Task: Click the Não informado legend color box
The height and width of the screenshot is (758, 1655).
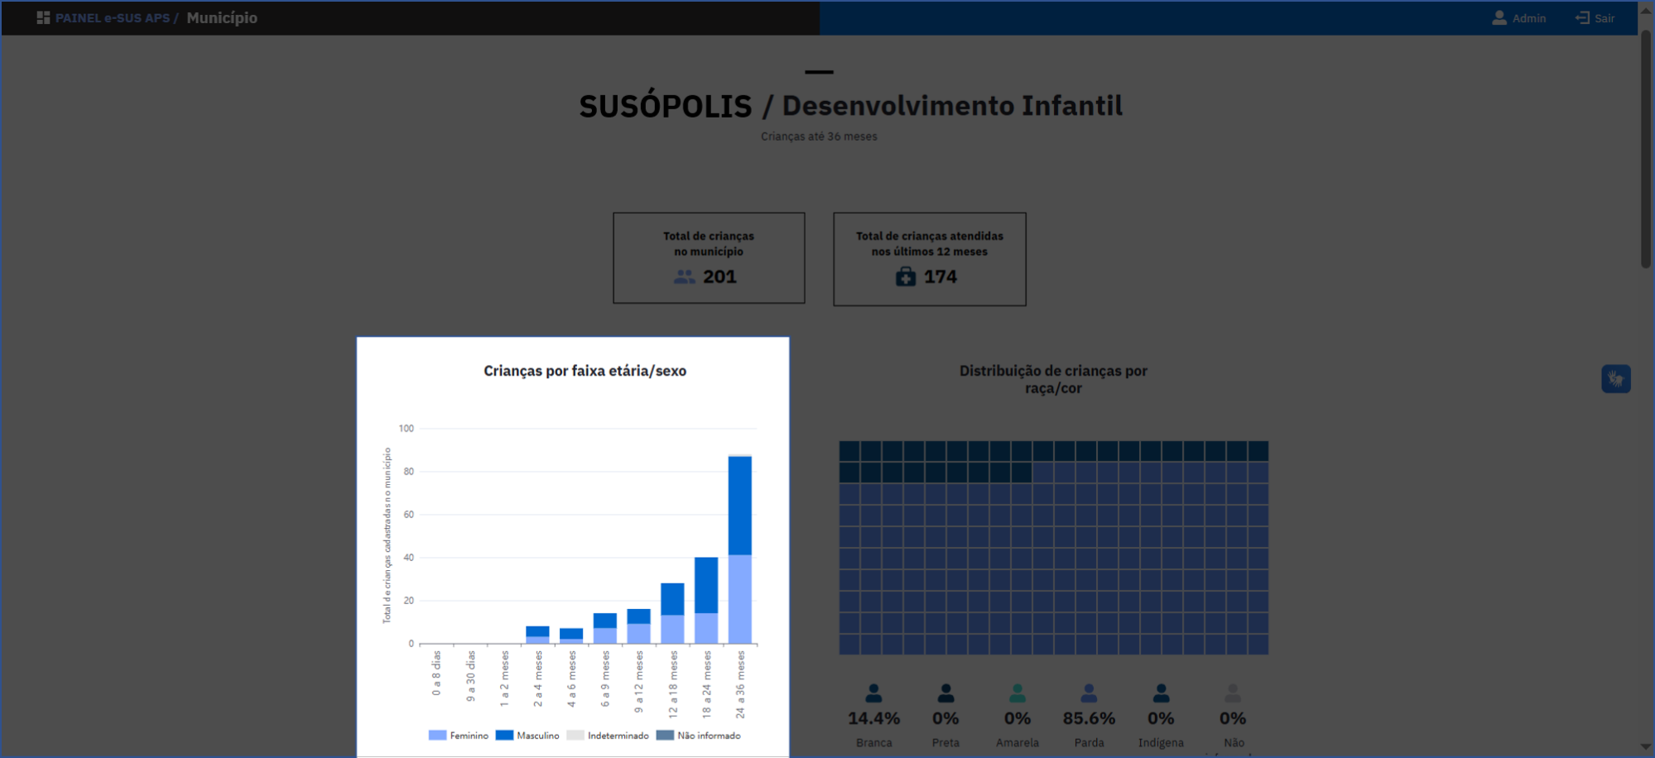Action: (664, 736)
